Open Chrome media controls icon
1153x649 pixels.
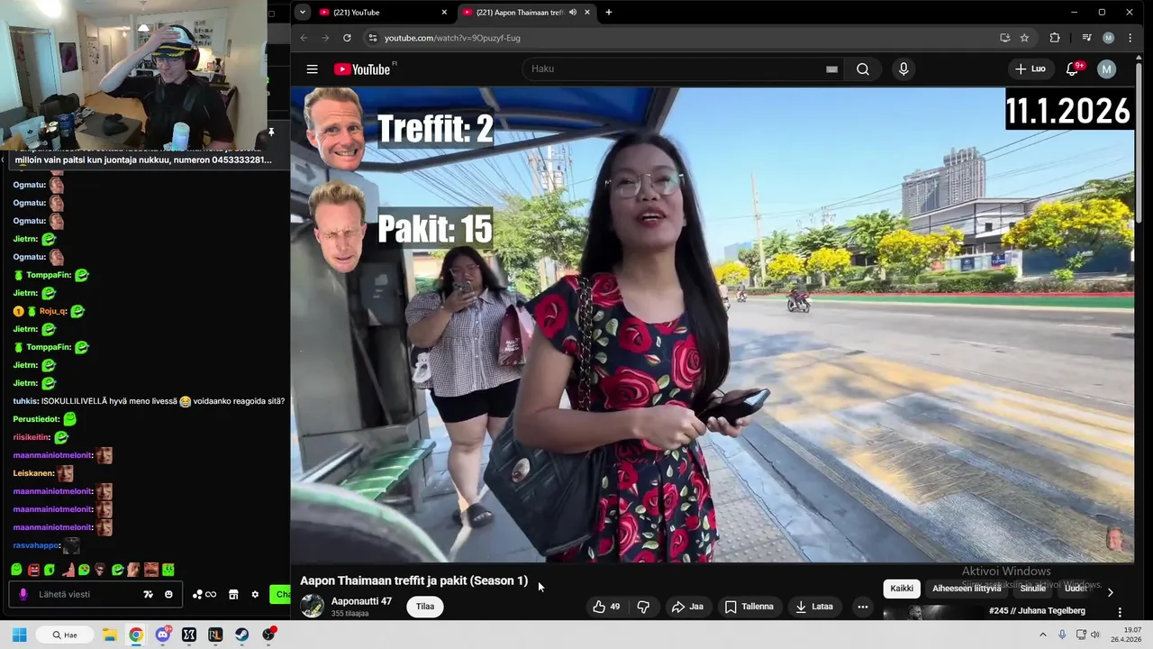[1086, 38]
